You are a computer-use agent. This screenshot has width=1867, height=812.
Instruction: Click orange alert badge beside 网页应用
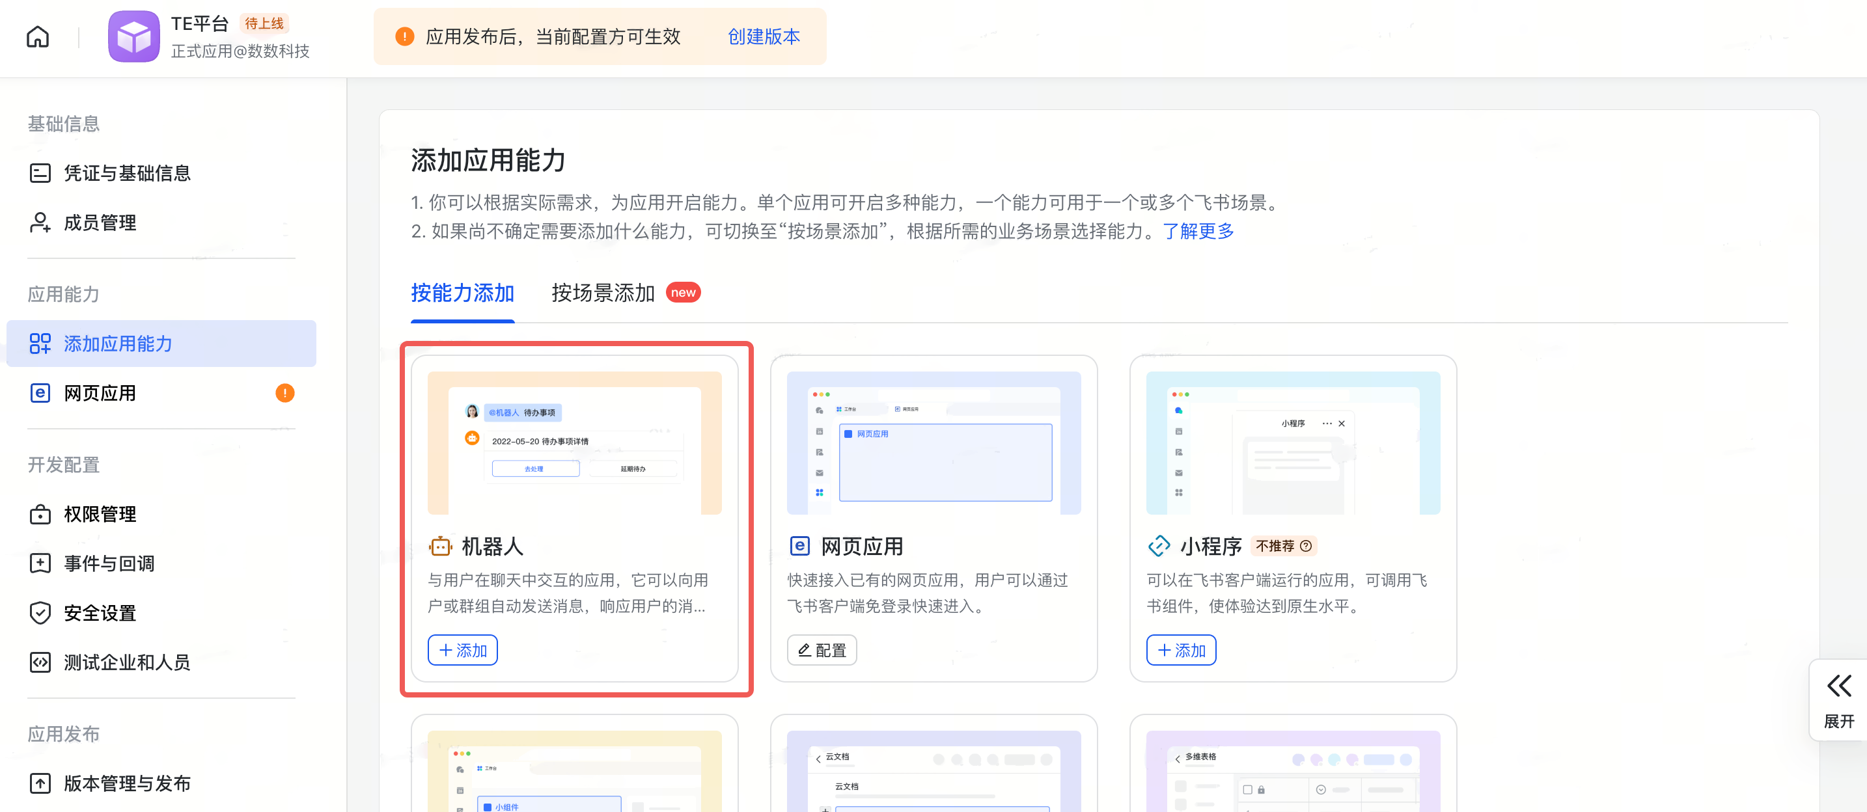(285, 392)
